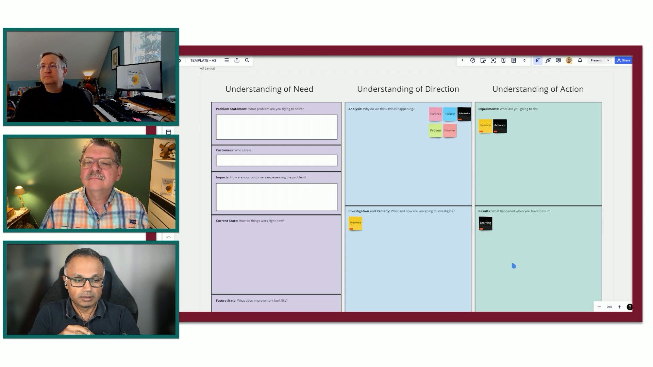Click the notifications bell
This screenshot has height=367, width=653.
[580, 60]
